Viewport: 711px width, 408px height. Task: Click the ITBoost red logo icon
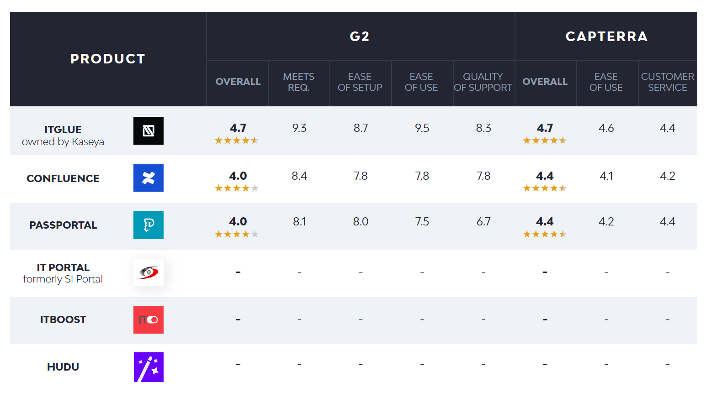148,319
